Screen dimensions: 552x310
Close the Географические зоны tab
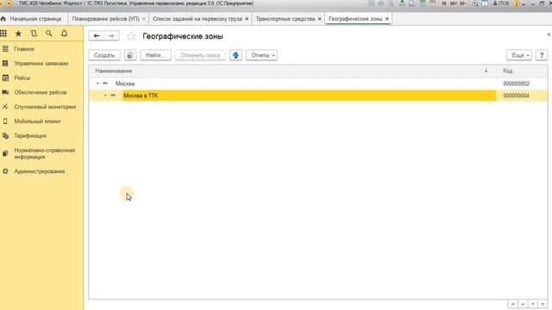pos(387,19)
